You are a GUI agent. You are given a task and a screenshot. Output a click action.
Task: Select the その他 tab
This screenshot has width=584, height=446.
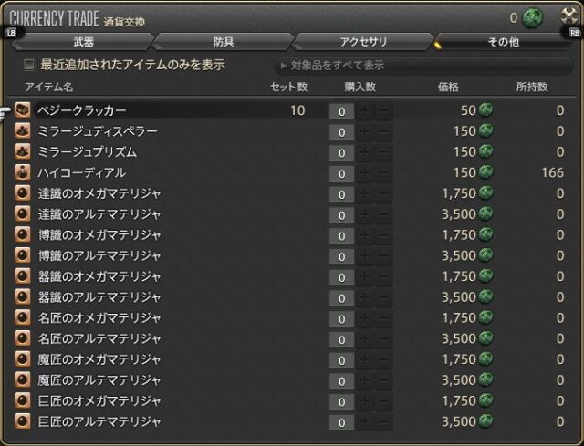[502, 42]
